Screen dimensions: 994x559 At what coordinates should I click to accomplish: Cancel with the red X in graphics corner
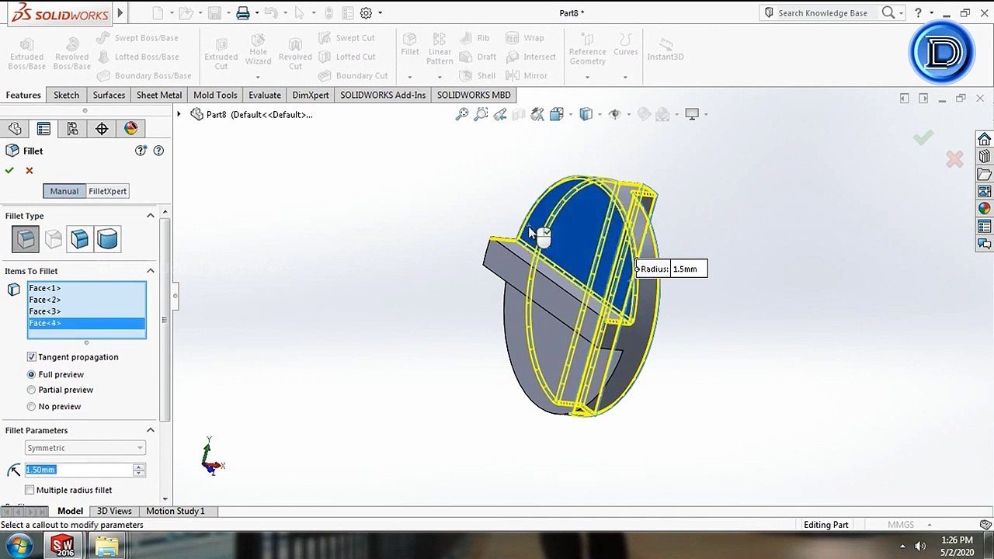tap(954, 159)
